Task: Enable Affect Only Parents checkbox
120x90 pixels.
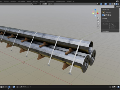Action: pos(110,28)
